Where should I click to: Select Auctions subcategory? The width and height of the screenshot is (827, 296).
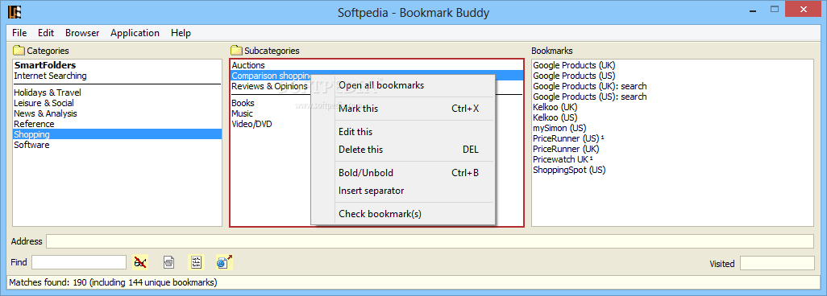pos(248,65)
